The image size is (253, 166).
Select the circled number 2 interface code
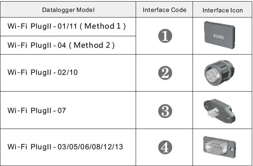point(165,73)
